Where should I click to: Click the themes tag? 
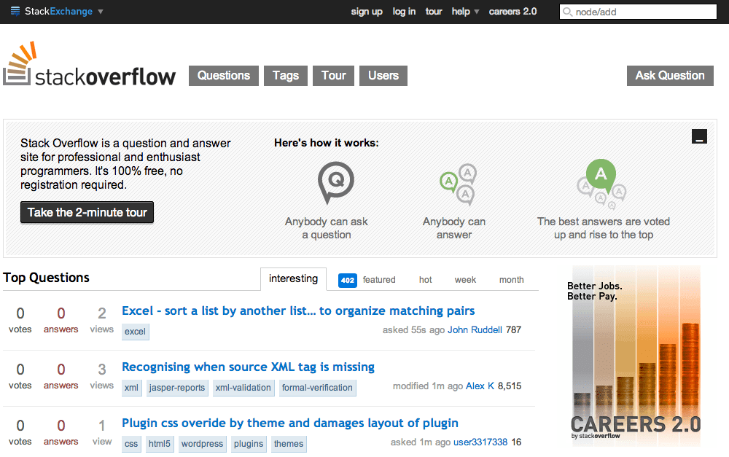289,444
